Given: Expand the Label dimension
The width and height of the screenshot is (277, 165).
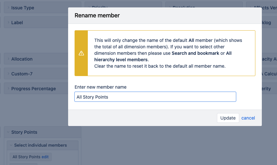Looking at the screenshot, I should pyautogui.click(x=17, y=23).
